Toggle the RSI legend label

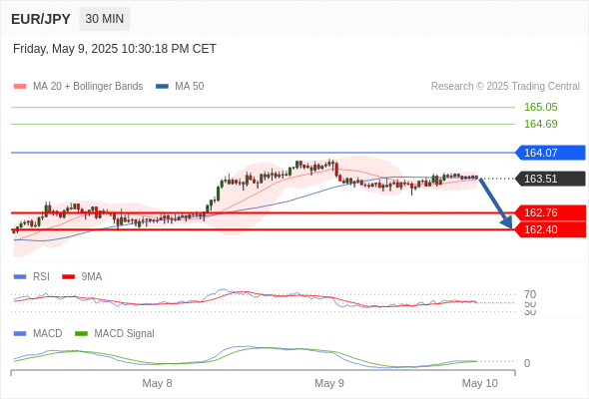[41, 276]
